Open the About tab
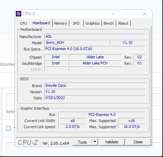The height and width of the screenshot is (157, 163). tap(123, 23)
